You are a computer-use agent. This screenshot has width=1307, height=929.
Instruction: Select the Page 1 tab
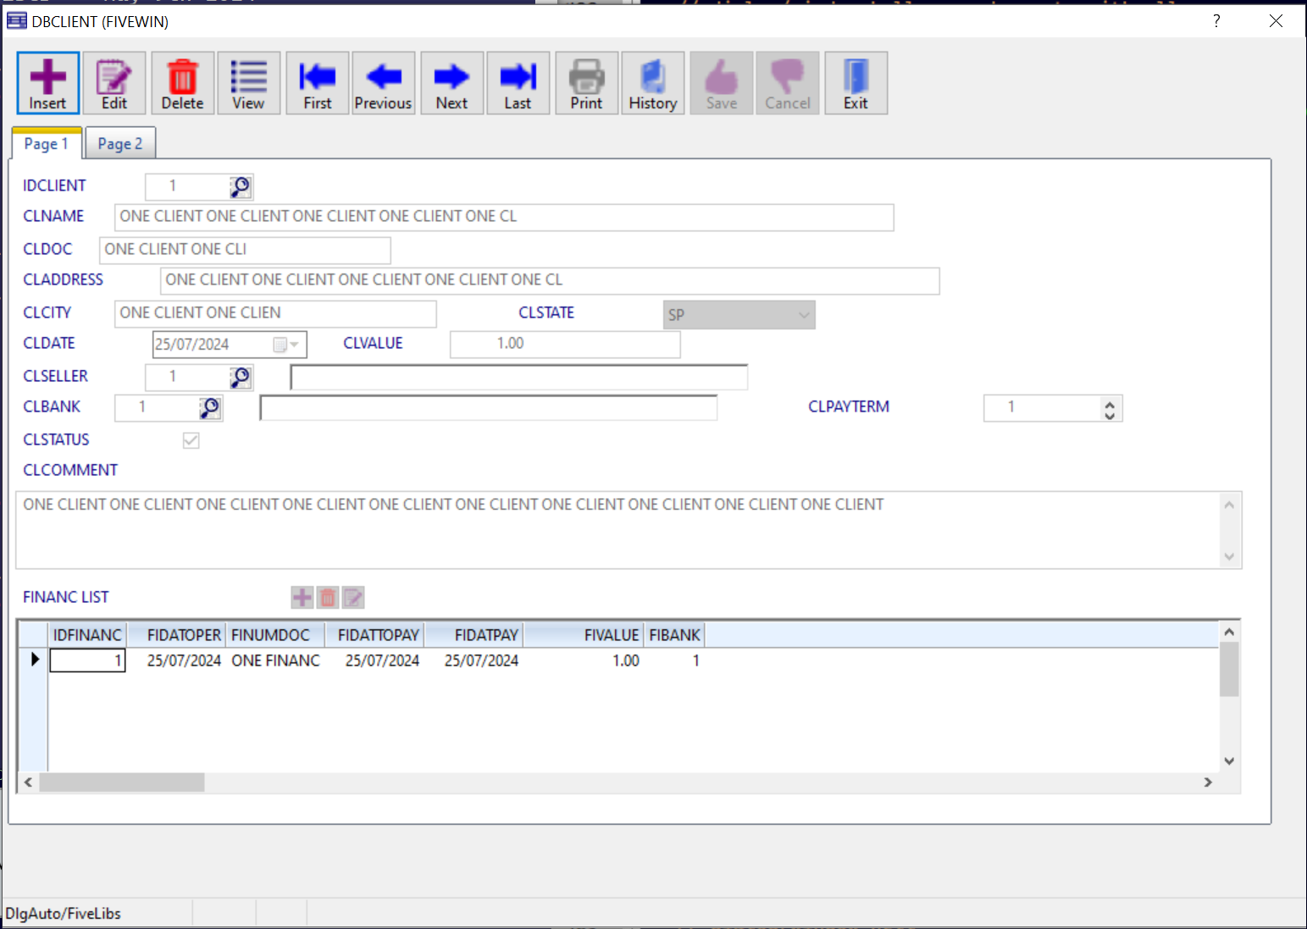pos(47,144)
